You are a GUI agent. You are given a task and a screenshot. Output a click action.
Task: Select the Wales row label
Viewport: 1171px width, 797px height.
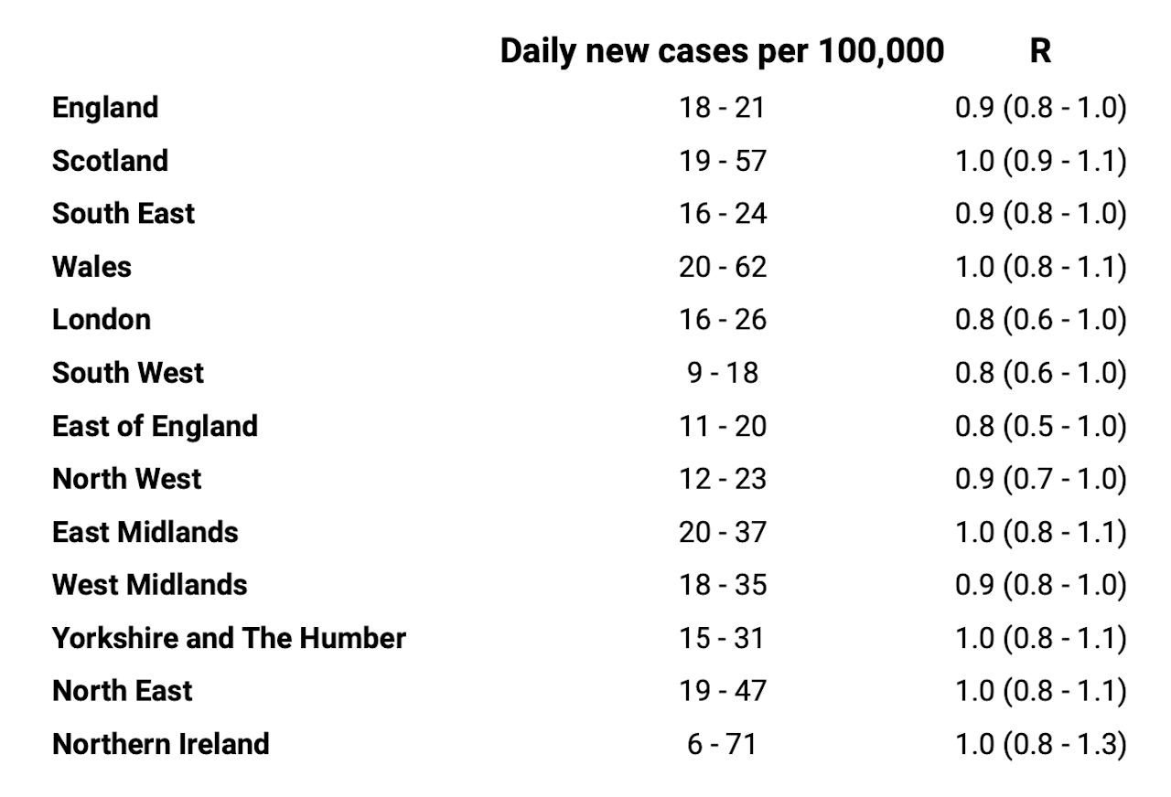pos(91,267)
